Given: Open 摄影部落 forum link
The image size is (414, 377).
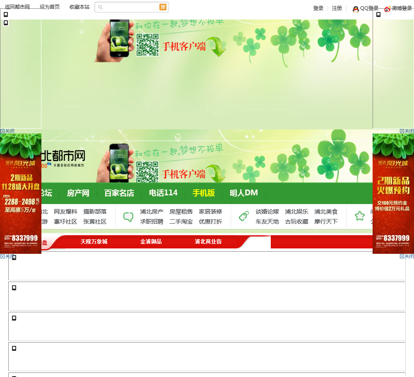Looking at the screenshot, I should point(95,212).
